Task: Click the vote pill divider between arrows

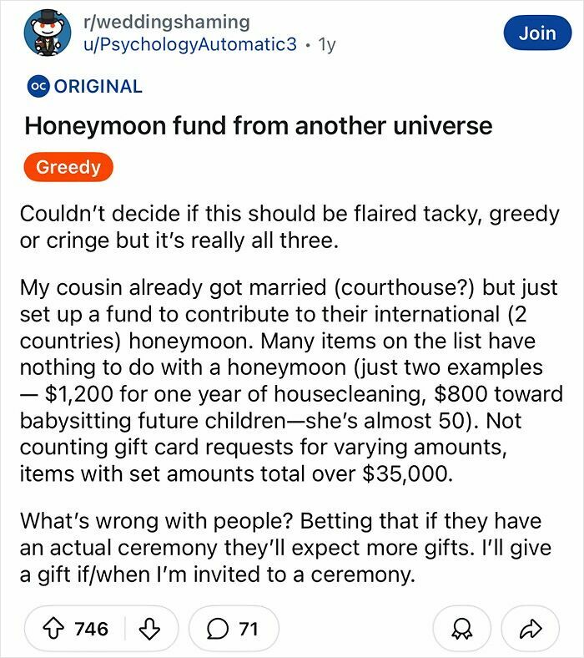Action: (125, 629)
